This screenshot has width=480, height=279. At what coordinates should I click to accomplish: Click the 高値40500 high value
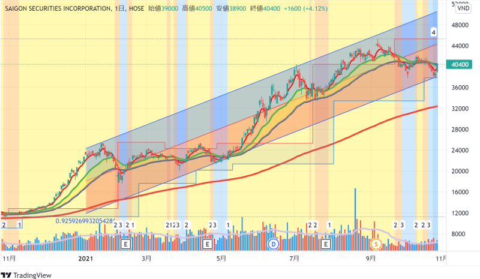(197, 8)
